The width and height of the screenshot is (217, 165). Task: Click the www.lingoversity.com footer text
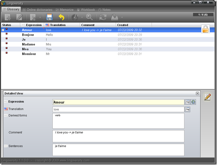(74, 160)
